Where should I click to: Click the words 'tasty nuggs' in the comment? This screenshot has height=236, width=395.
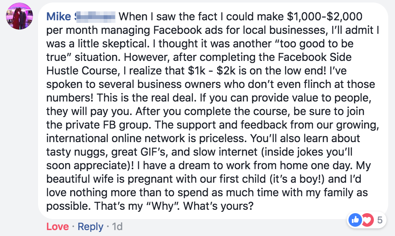click(75, 152)
